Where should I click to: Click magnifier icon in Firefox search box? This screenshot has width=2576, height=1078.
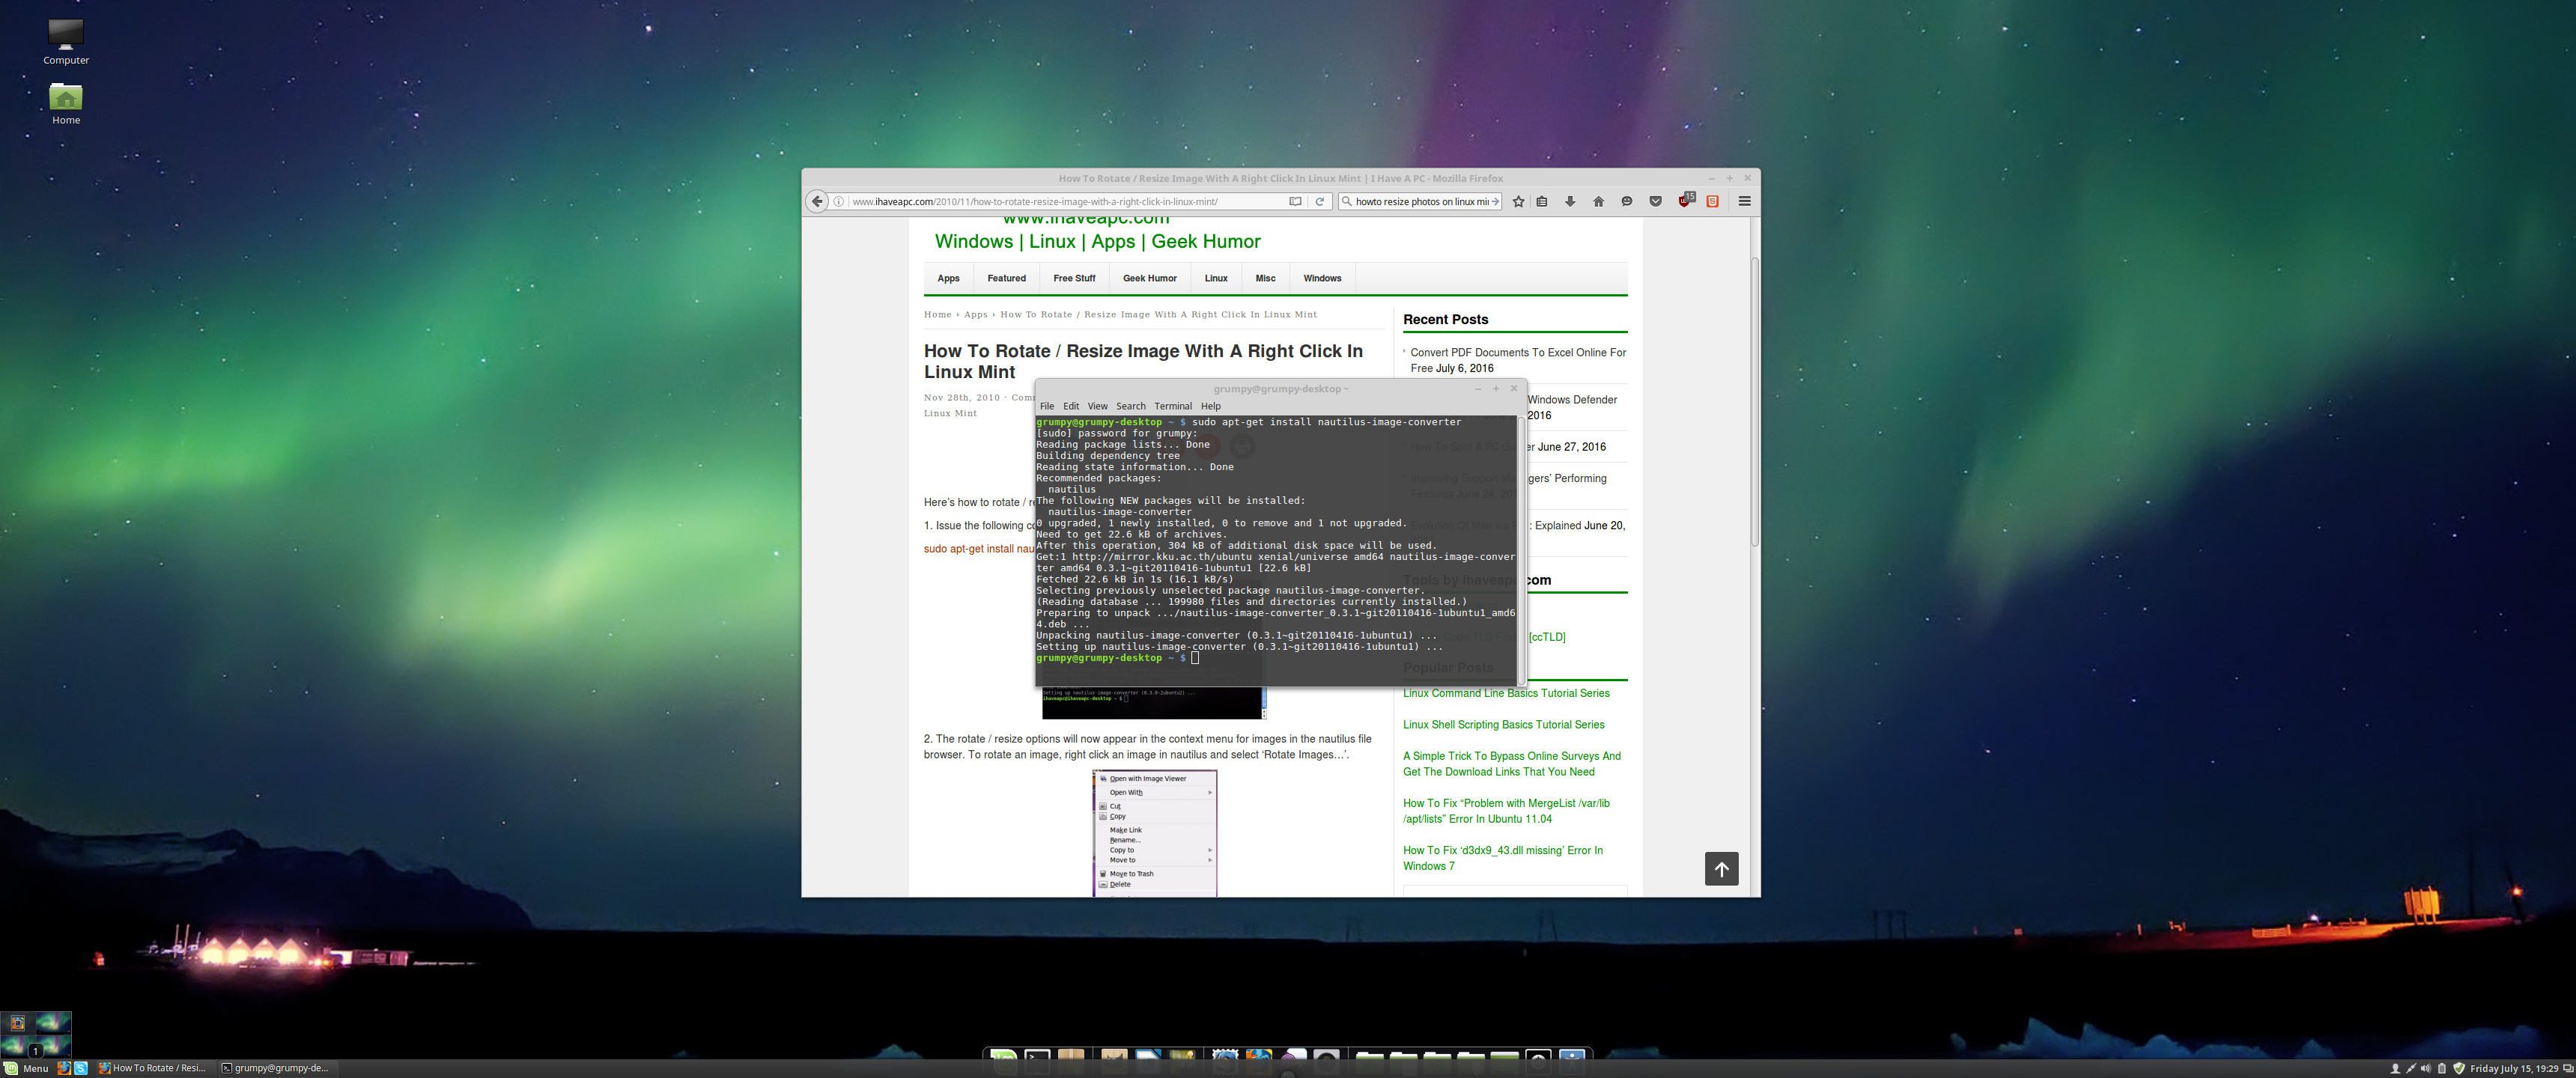tap(1347, 201)
